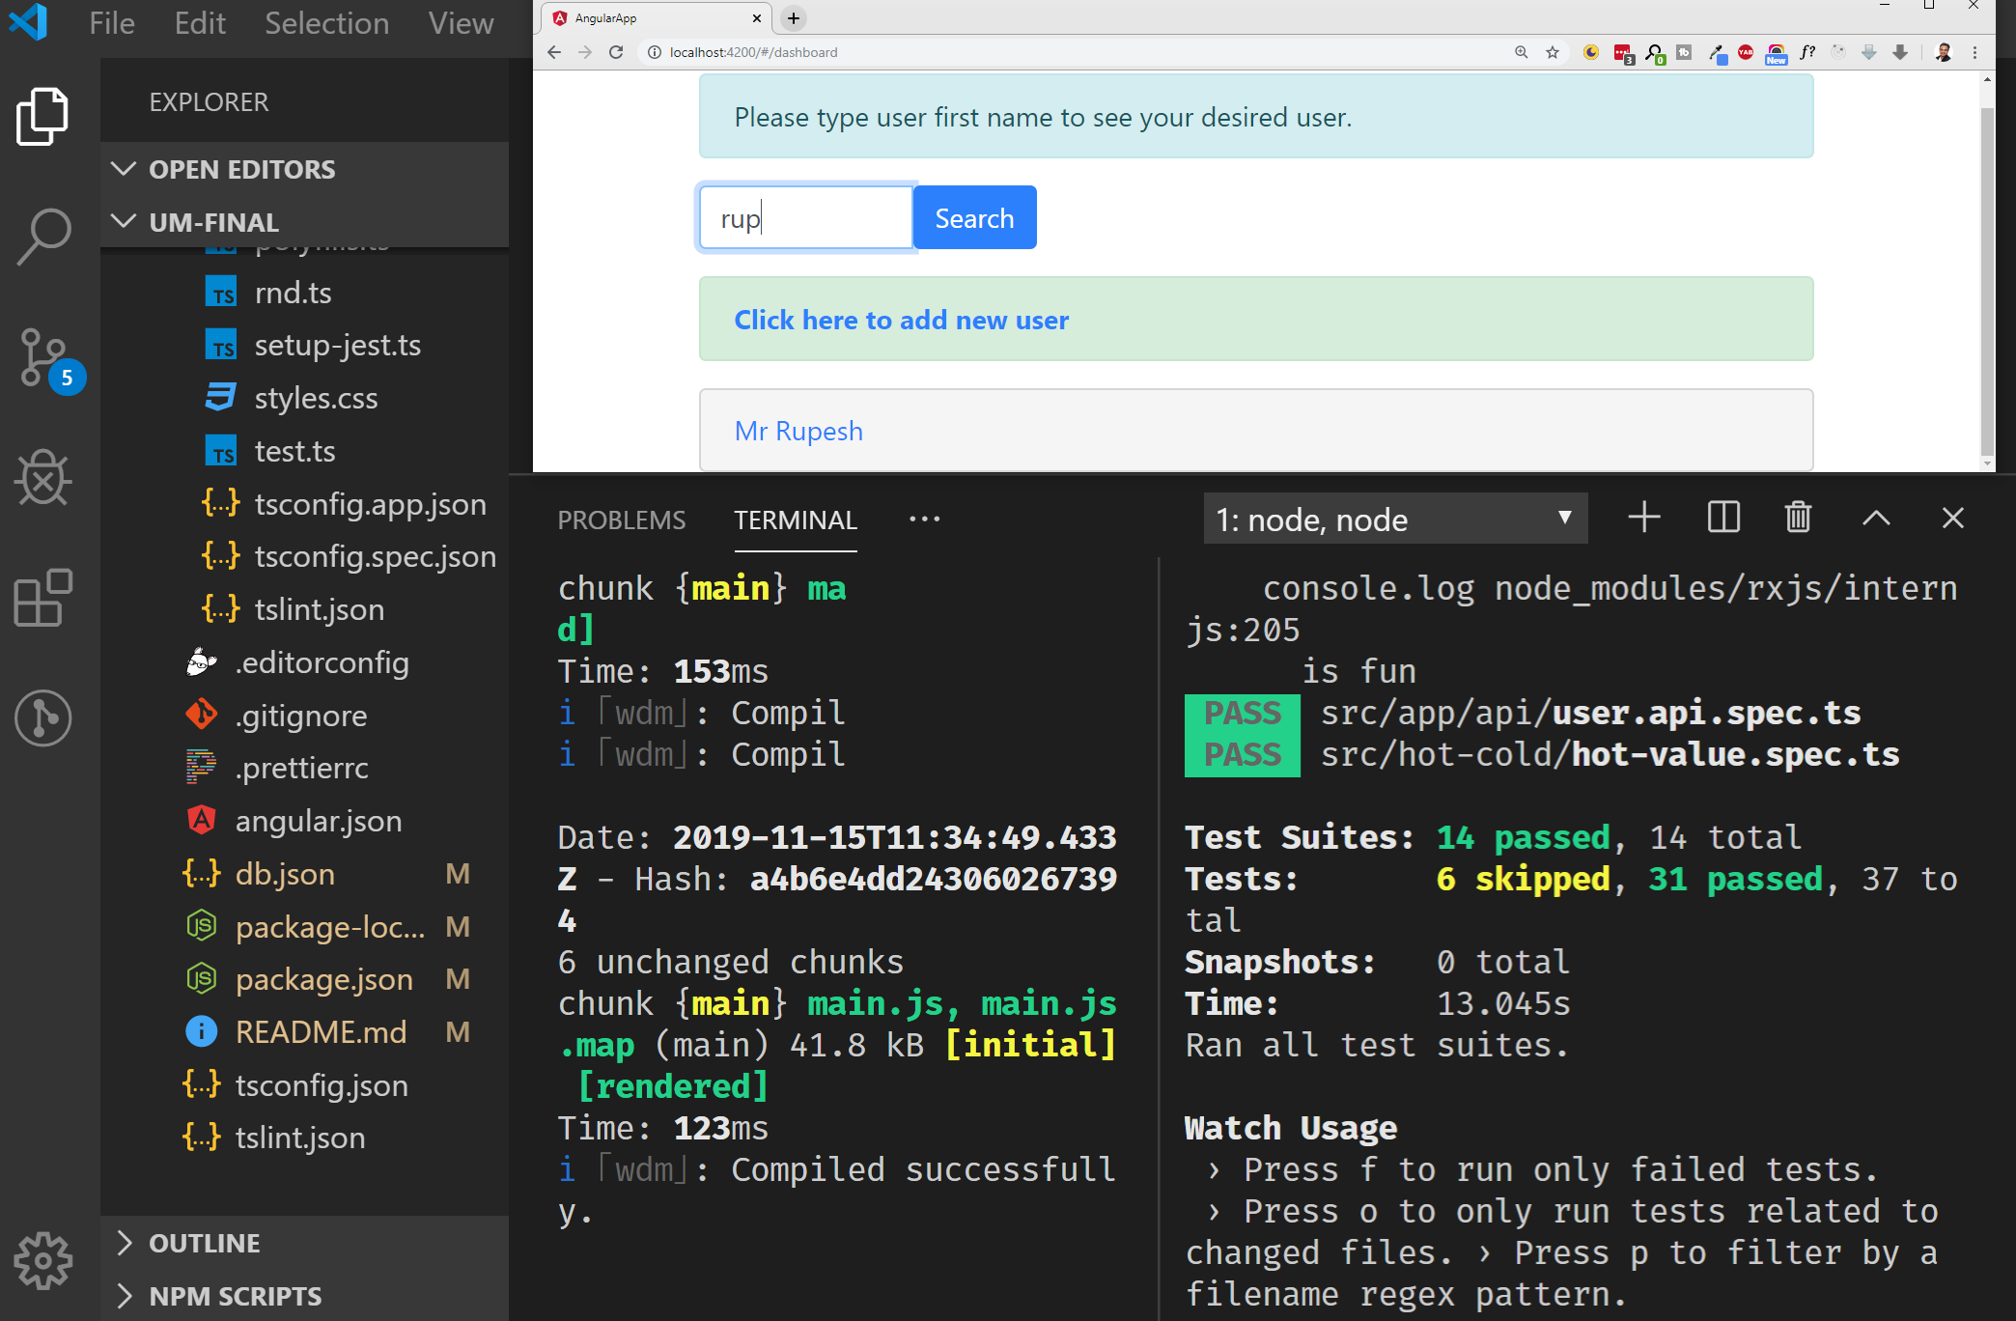This screenshot has width=2016, height=1321.
Task: Kill terminal with trash icon
Action: [1798, 519]
